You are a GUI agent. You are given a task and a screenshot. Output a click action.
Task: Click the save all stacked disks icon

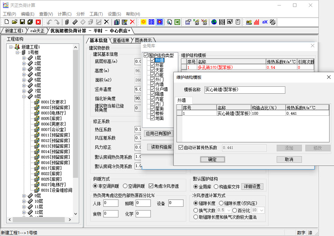[x=30, y=22]
